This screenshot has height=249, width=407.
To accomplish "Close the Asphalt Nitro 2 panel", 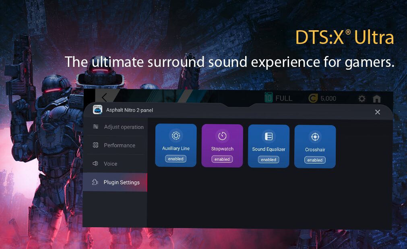I will 377,112.
